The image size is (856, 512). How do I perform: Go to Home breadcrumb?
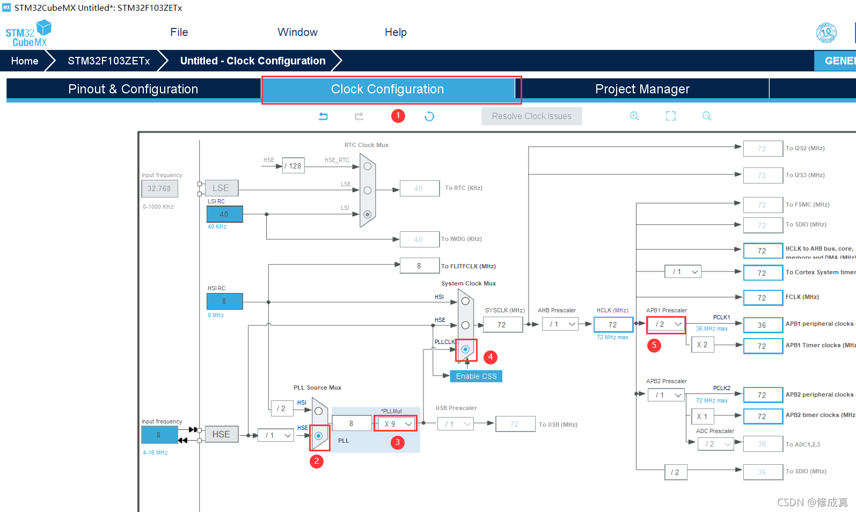tap(25, 61)
